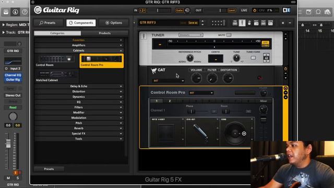Image resolution: width=334 pixels, height=188 pixels.
Task: Expand the Delay & Echo category
Action: (x=79, y=86)
